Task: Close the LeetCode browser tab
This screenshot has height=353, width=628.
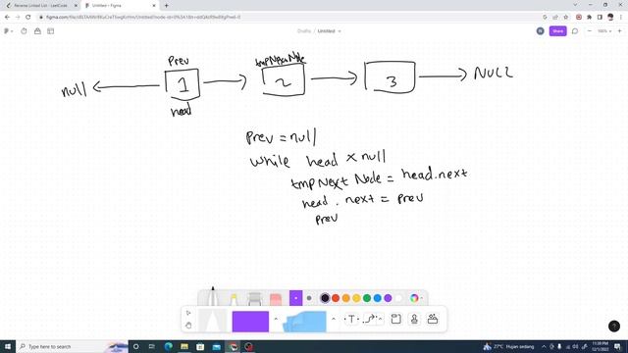Action: [x=76, y=6]
